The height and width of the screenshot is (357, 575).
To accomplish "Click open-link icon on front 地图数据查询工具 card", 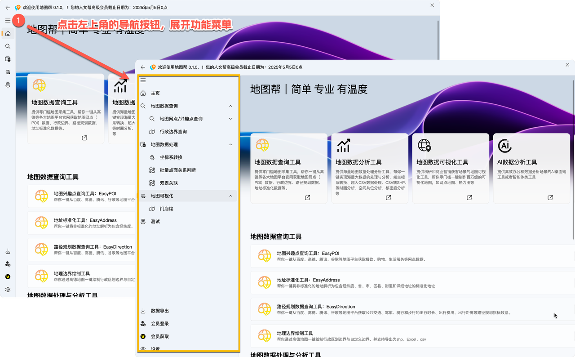I will pyautogui.click(x=308, y=198).
